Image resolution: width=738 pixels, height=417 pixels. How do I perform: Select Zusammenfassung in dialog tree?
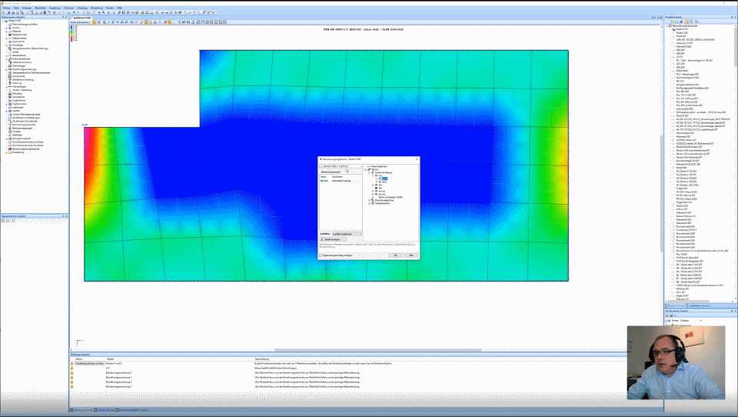click(384, 172)
